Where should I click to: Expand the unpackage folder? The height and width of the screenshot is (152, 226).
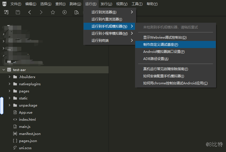tap(9, 105)
